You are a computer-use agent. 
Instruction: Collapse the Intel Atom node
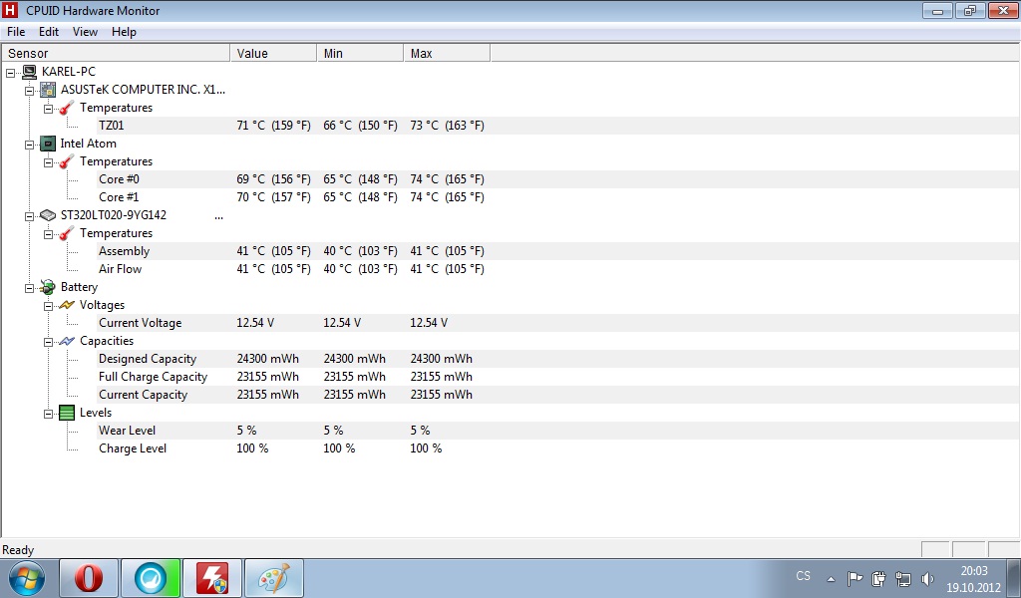pos(29,145)
